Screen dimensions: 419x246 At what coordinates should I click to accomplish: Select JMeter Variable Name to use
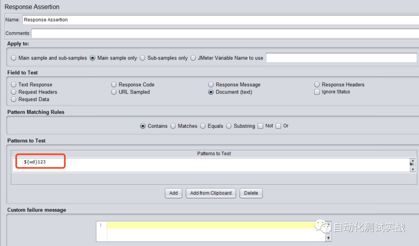[x=193, y=58]
